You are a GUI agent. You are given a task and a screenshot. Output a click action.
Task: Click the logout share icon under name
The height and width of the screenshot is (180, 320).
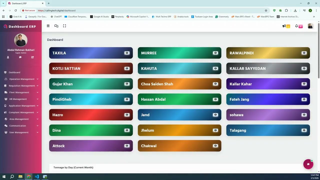click(32, 57)
